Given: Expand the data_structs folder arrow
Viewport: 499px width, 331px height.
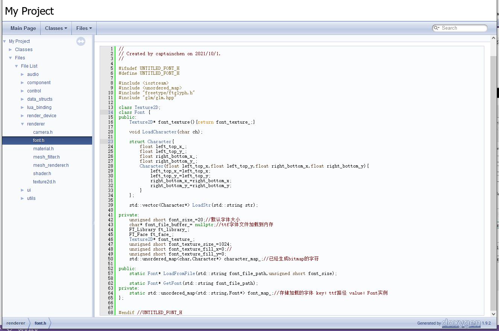Looking at the screenshot, I should click(x=23, y=99).
